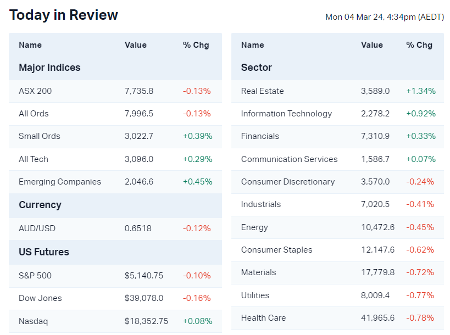
Task: Click the AUD/USD currency pair
Action: 37,228
